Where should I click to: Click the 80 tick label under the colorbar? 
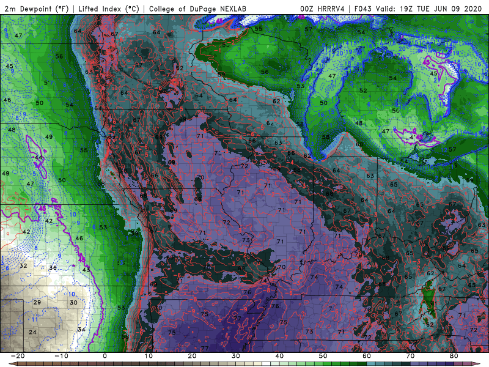pos(454,356)
